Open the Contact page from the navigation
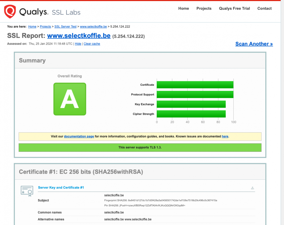284x225 pixels. tap(264, 8)
